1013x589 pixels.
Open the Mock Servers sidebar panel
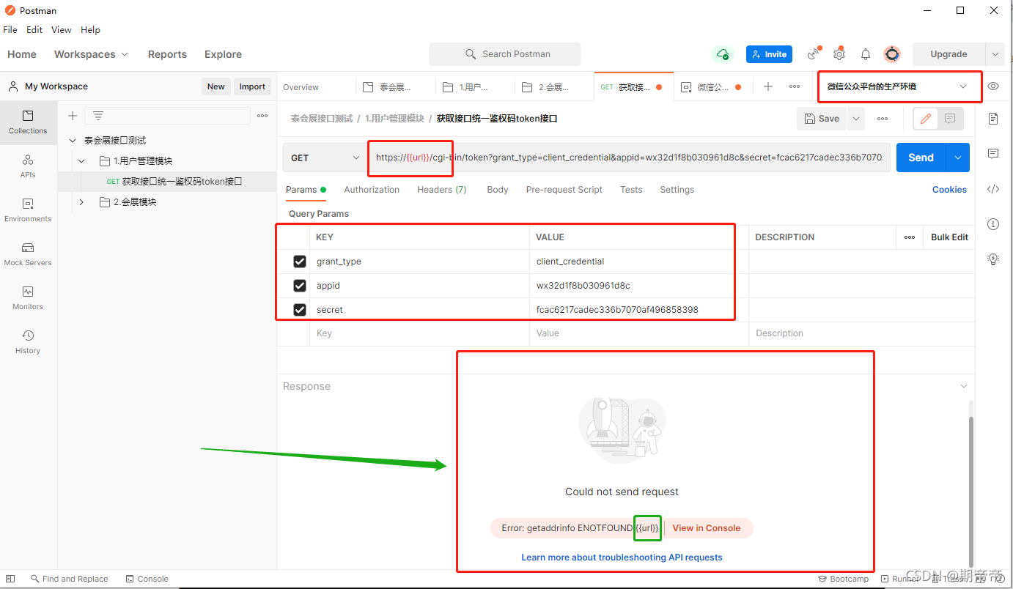point(28,254)
